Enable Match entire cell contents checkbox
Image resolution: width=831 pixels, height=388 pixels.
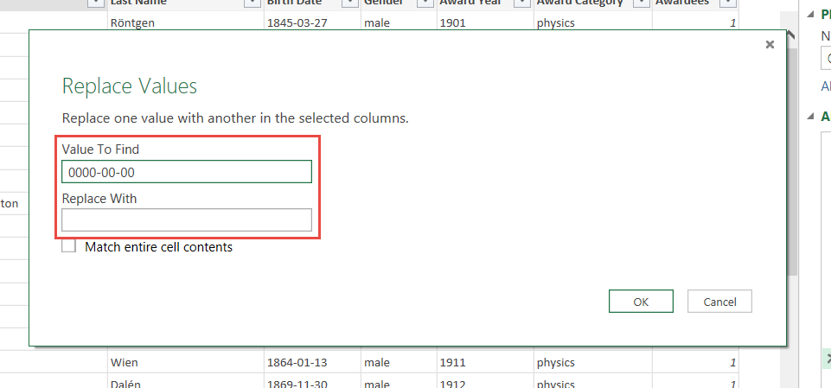click(x=69, y=247)
